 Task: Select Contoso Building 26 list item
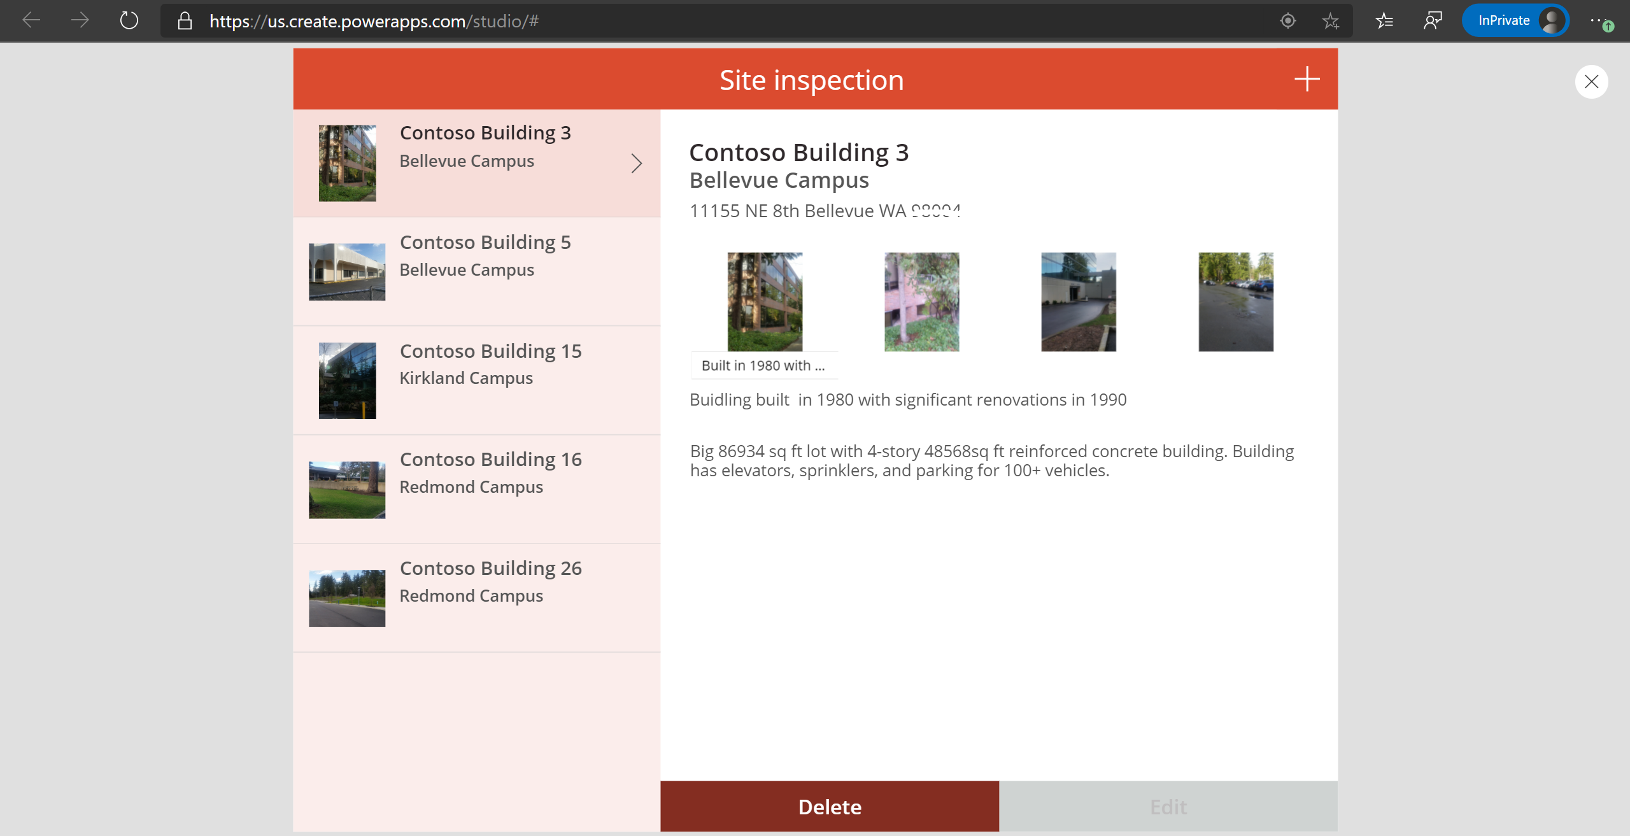tap(477, 598)
